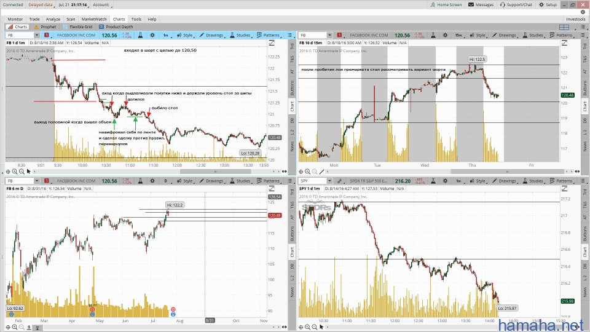Open Drawings menu in top-left chart
590x332 pixels.
(211, 35)
